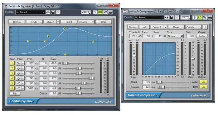218x115 pixels.
Task: Toggle the Limiter On button
Action: tap(203, 82)
